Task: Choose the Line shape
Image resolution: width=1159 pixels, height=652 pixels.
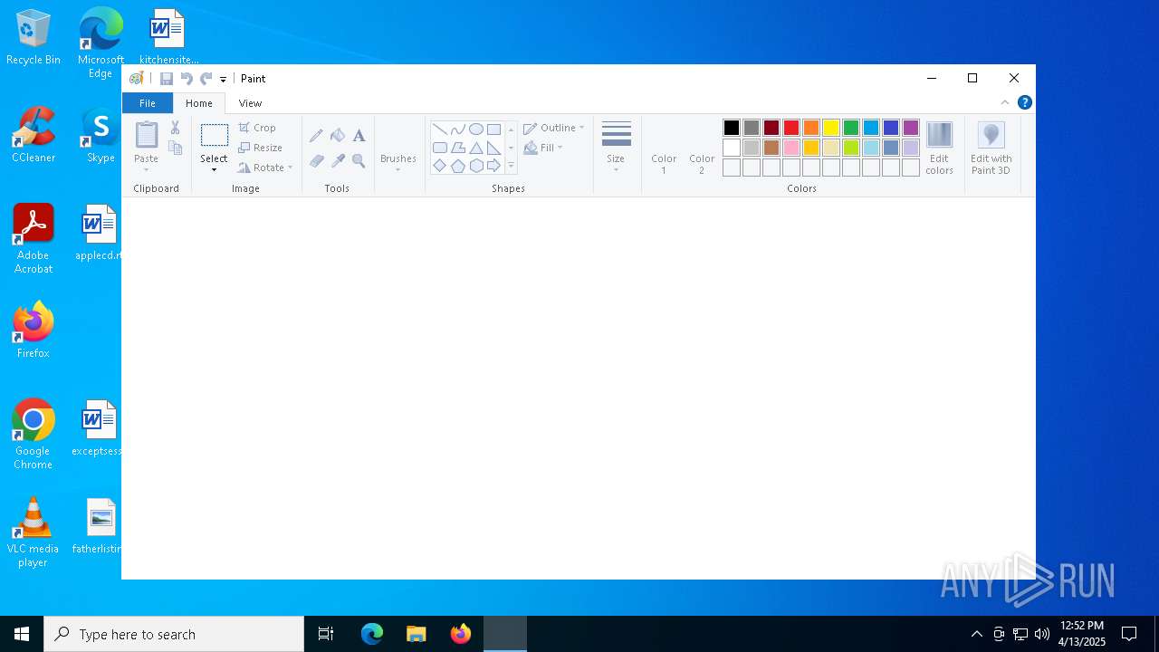Action: tap(440, 129)
